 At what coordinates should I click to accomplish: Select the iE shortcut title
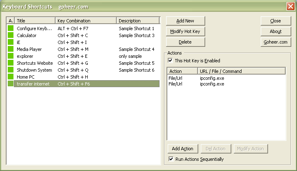coord(18,42)
